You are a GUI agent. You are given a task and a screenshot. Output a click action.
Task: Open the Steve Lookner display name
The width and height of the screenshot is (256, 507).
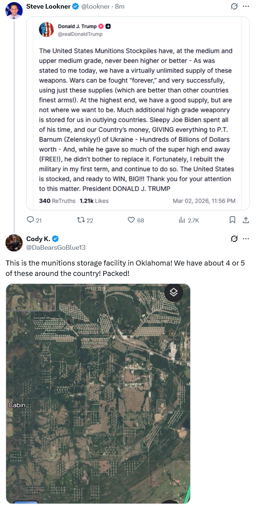coord(49,6)
